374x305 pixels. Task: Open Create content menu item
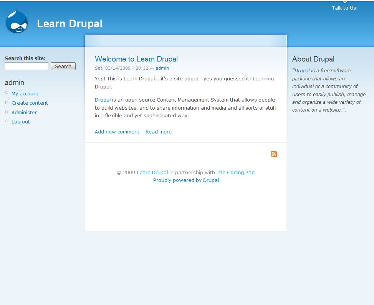pos(30,103)
